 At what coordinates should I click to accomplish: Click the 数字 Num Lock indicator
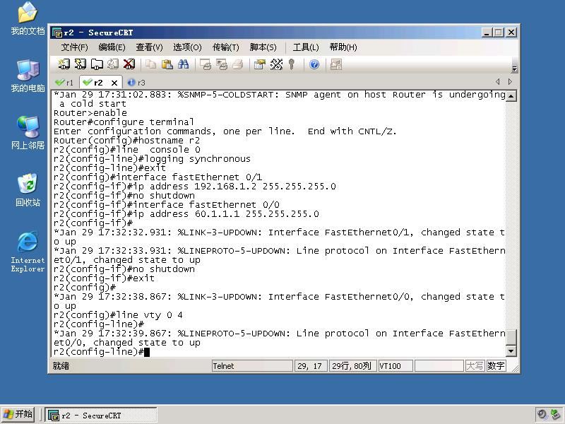496,366
